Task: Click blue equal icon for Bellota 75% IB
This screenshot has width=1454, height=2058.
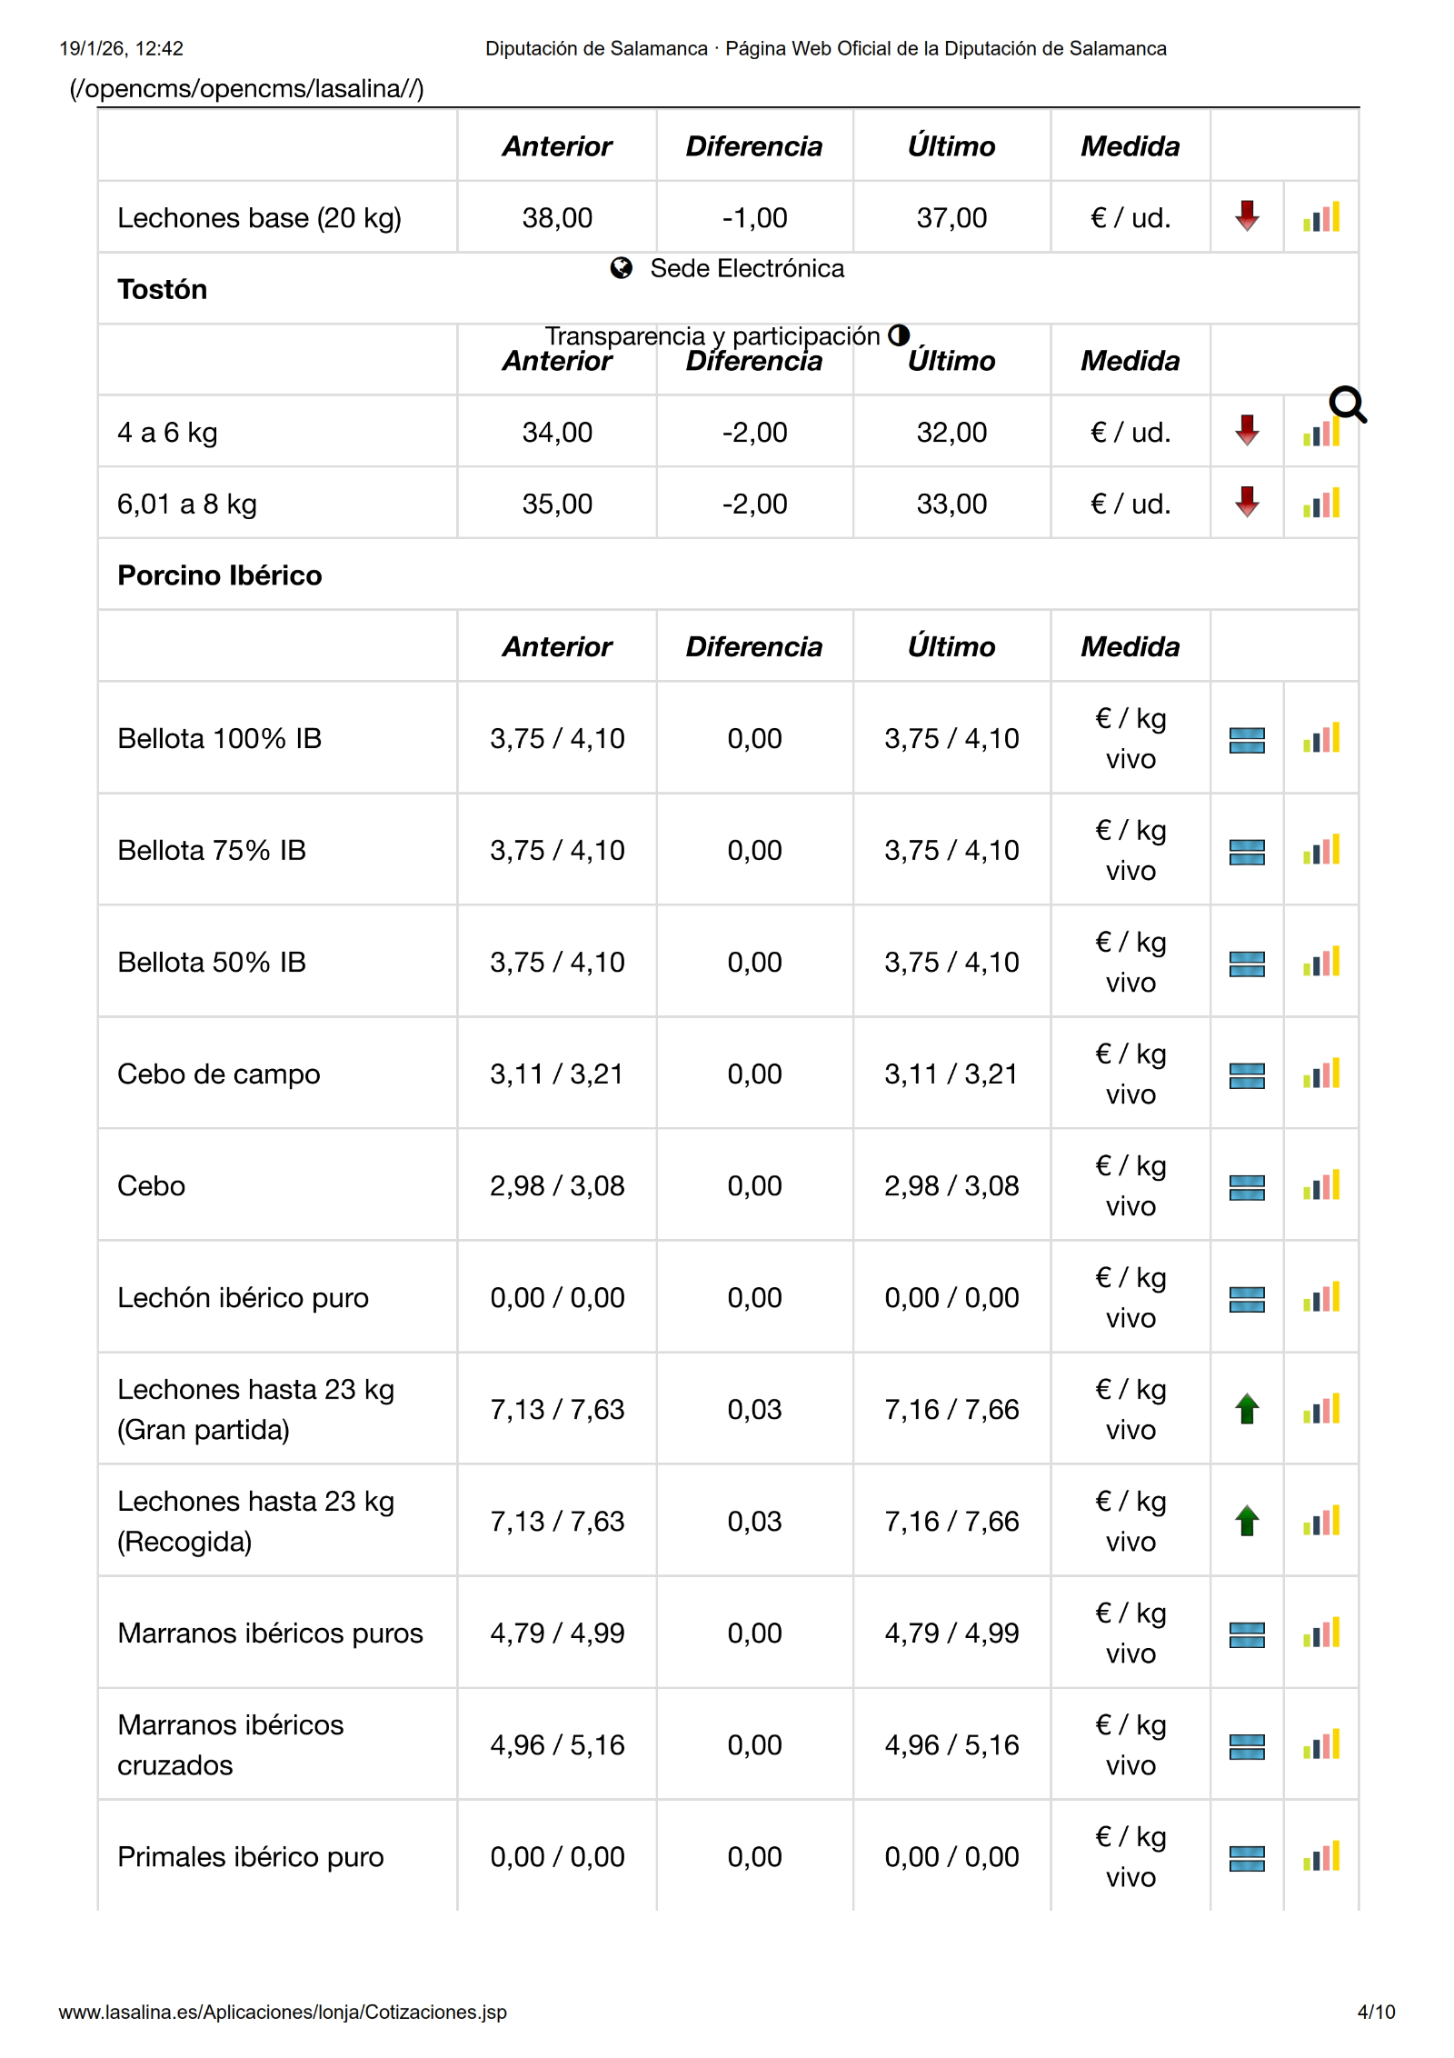Action: (1247, 851)
